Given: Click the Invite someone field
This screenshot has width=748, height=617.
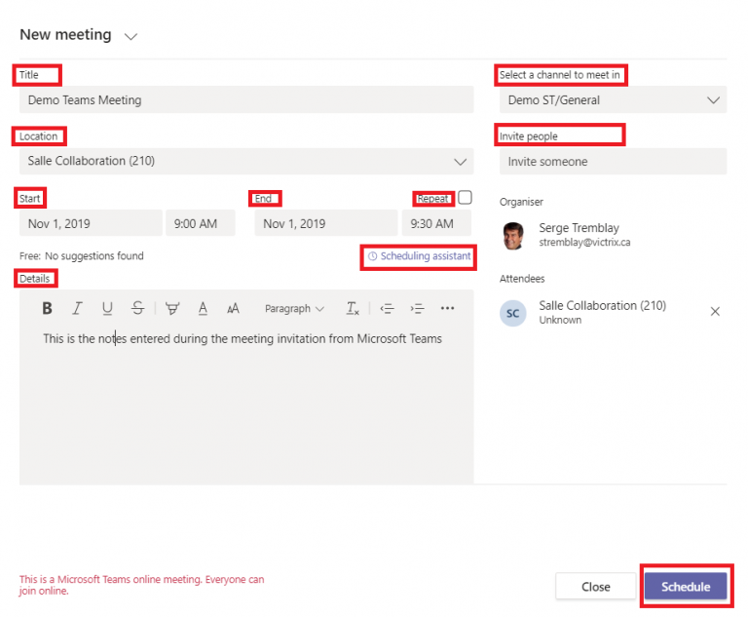Looking at the screenshot, I should coord(613,162).
